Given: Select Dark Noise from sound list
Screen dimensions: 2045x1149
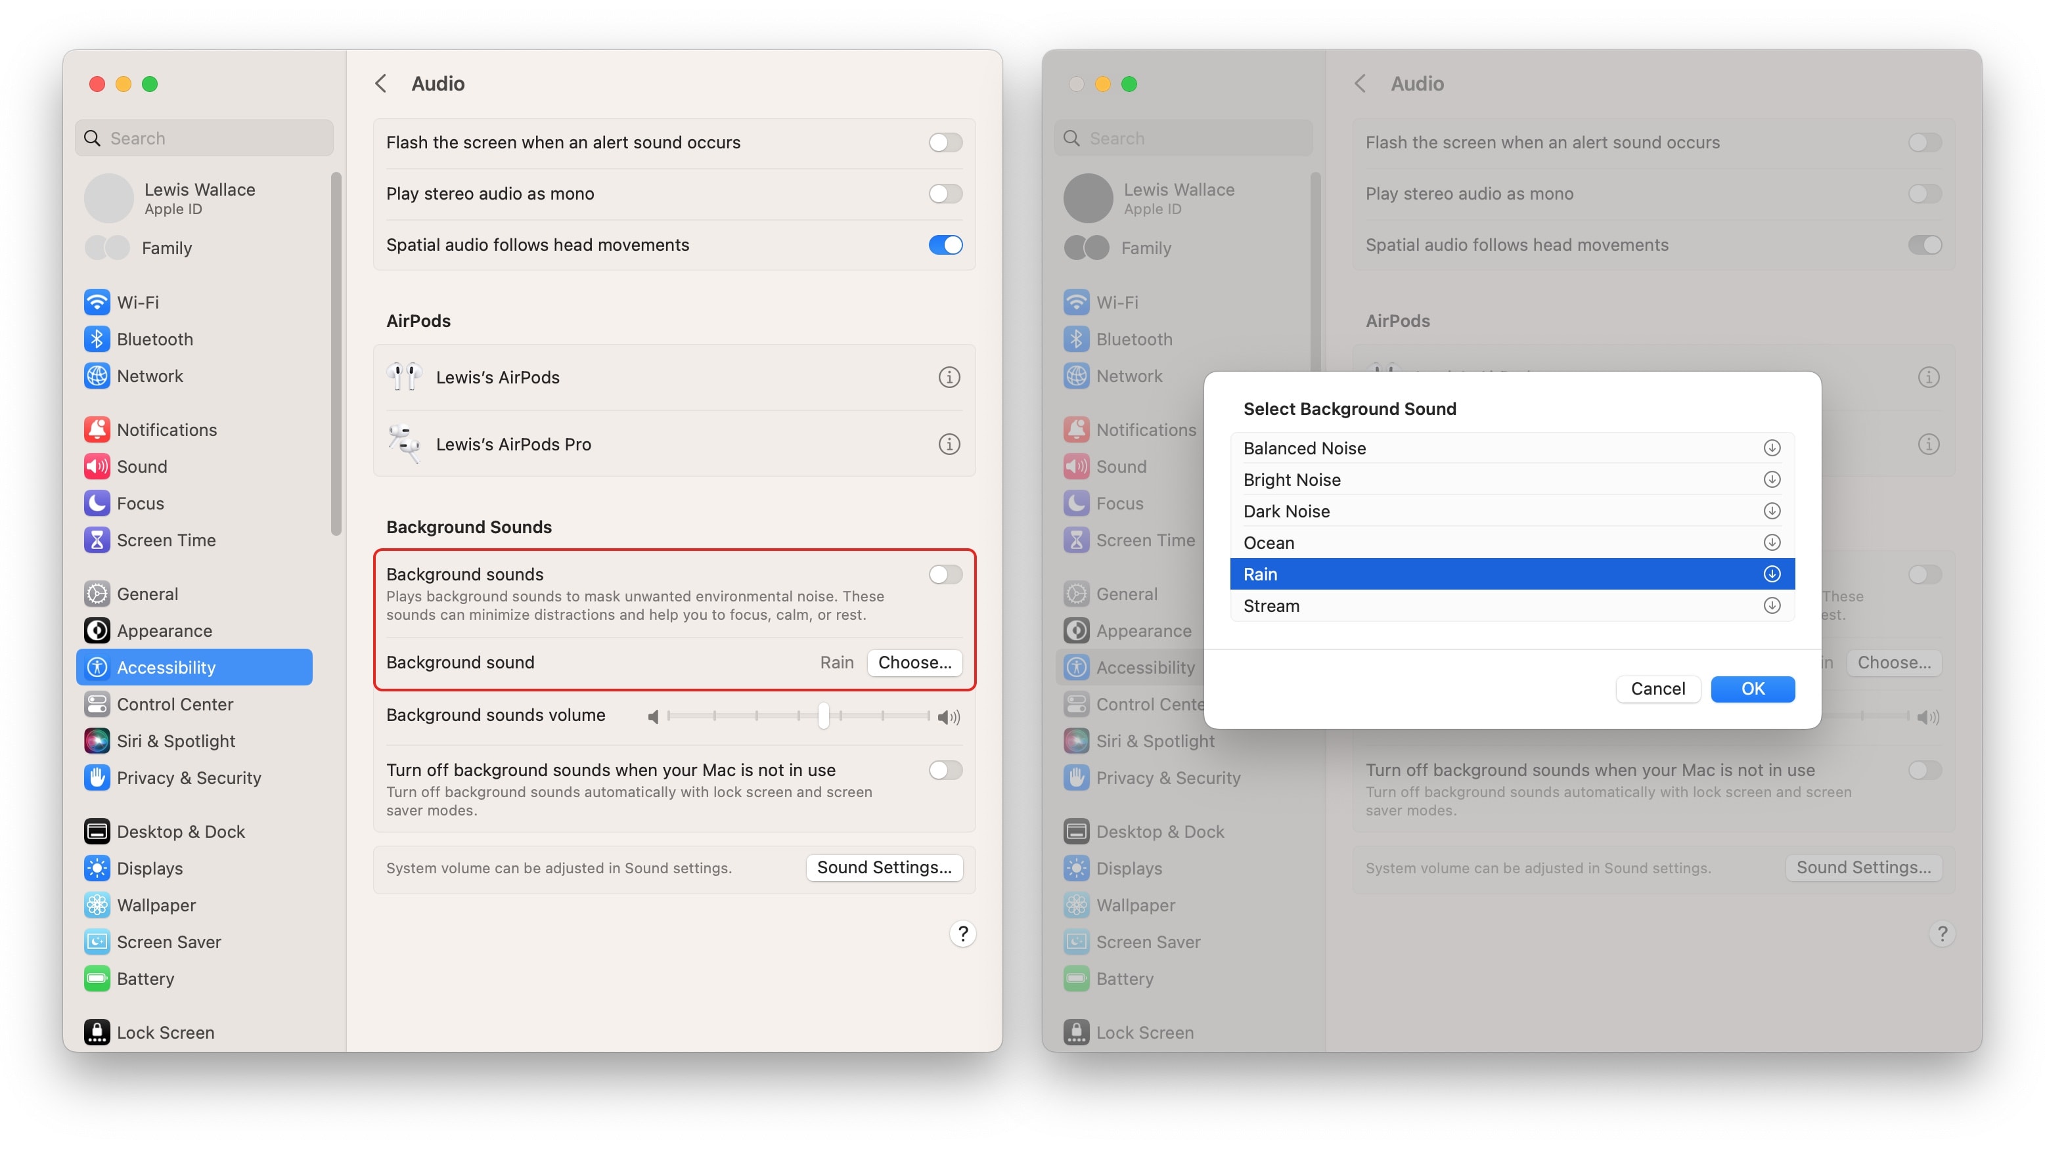Looking at the screenshot, I should (x=1286, y=511).
